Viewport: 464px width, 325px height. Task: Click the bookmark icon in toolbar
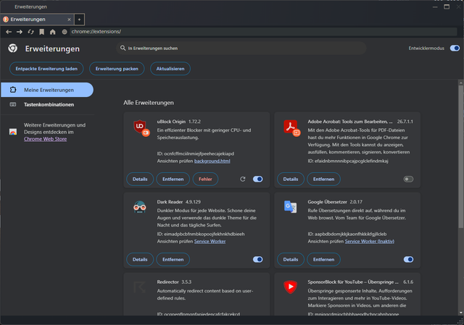[42, 32]
